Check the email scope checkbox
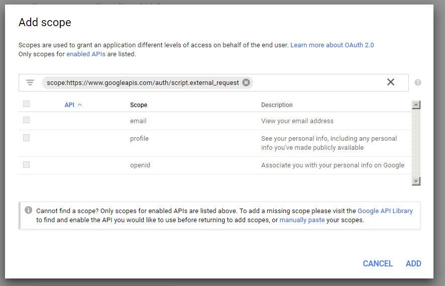This screenshot has height=286, width=445. tap(27, 120)
